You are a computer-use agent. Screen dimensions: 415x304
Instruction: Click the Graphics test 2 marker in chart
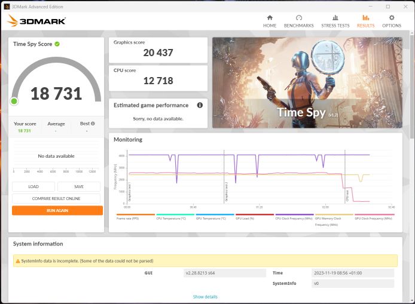point(226,192)
